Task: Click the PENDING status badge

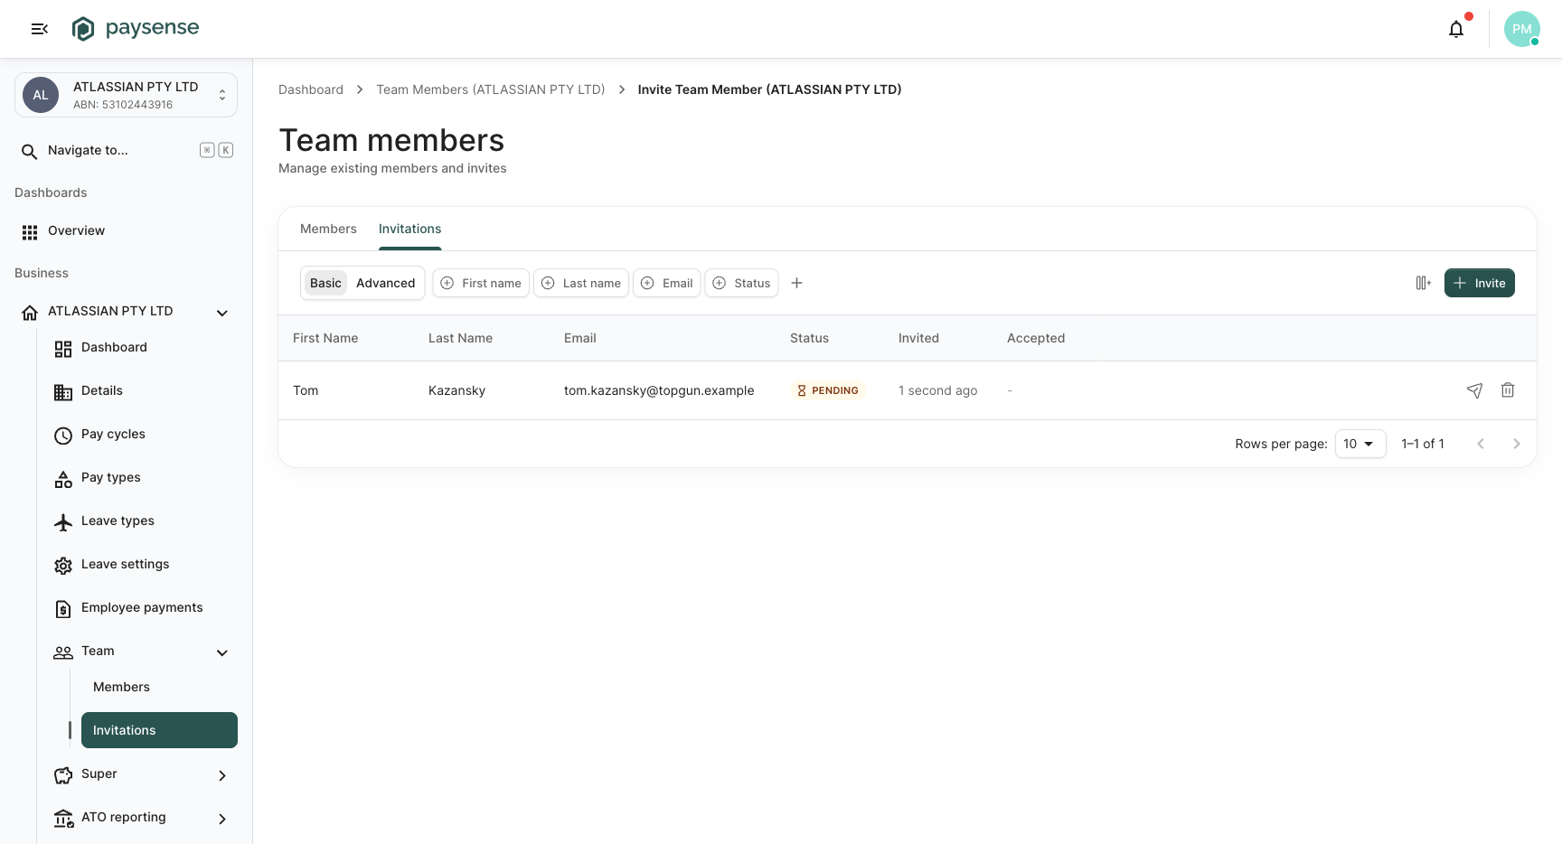Action: [x=828, y=390]
